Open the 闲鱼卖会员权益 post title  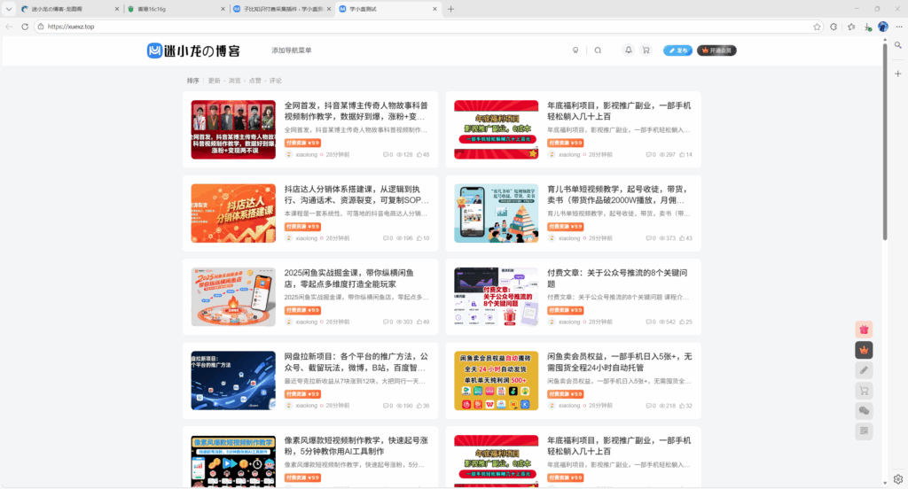click(x=619, y=361)
